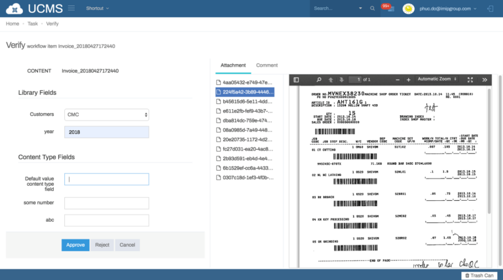Image resolution: width=503 pixels, height=280 pixels.
Task: Focus the 'some number' input field
Action: click(107, 203)
